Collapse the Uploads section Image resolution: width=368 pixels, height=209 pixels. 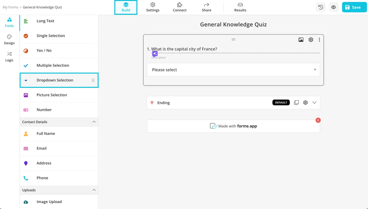point(94,190)
